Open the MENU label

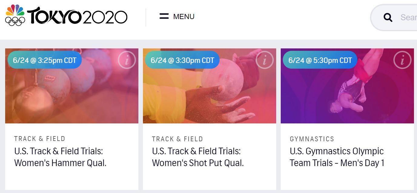[184, 17]
